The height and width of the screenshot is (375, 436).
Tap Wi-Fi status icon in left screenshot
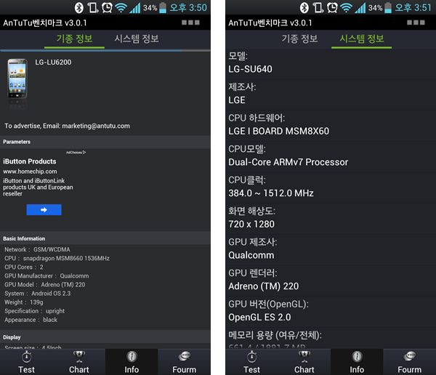click(x=121, y=8)
